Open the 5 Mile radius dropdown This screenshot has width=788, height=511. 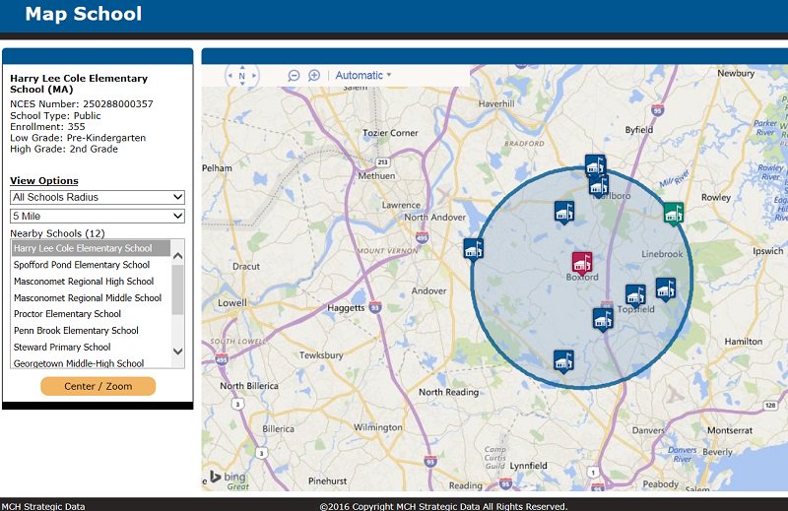coord(98,216)
